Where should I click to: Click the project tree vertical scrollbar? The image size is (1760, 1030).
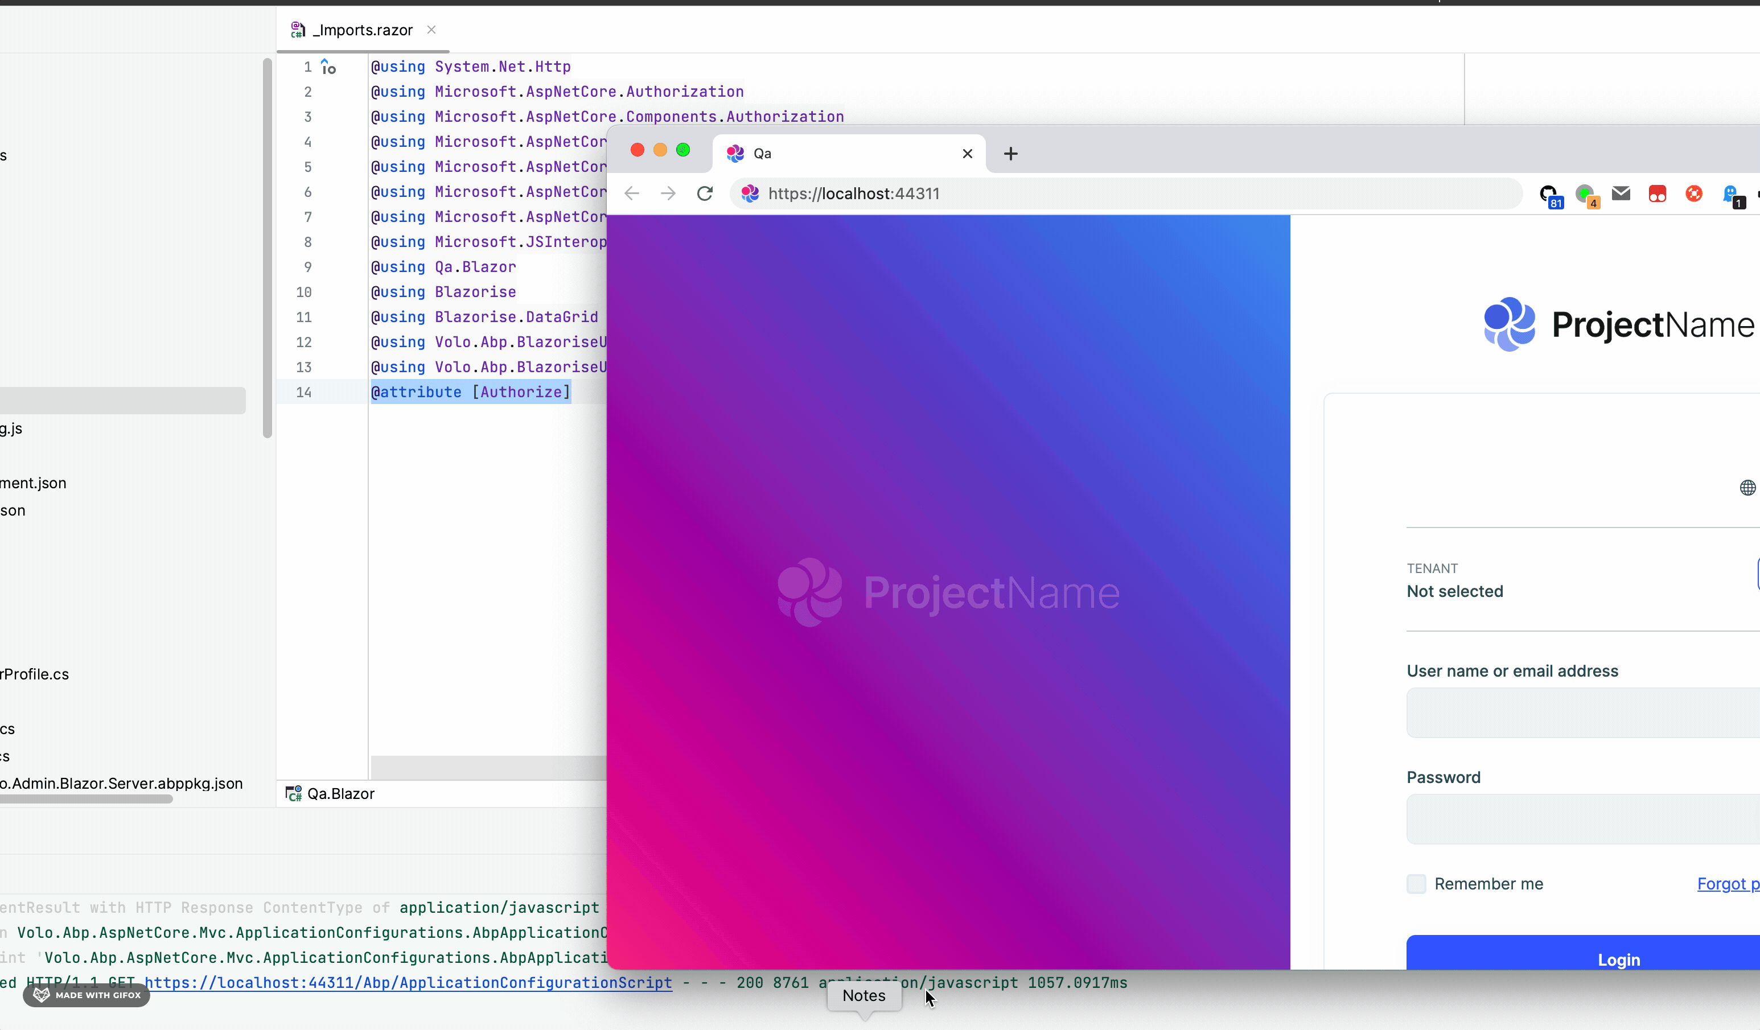pyautogui.click(x=267, y=248)
